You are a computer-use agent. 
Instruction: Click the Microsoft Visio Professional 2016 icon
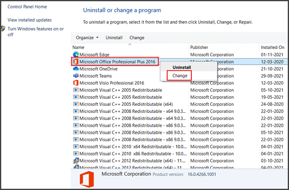point(75,83)
